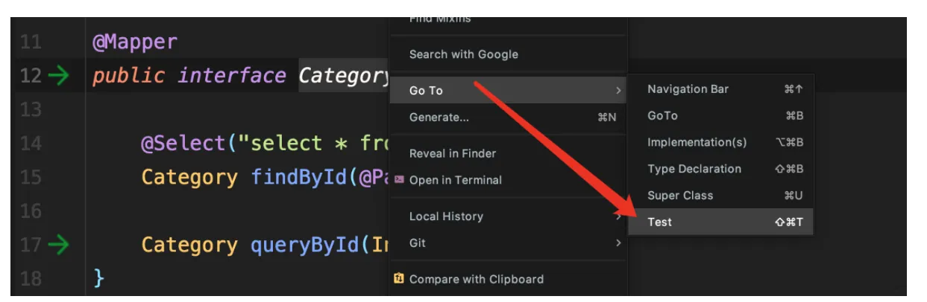Choose Navigation Bar from the submenu
Image resolution: width=927 pixels, height=302 pixels.
[688, 89]
